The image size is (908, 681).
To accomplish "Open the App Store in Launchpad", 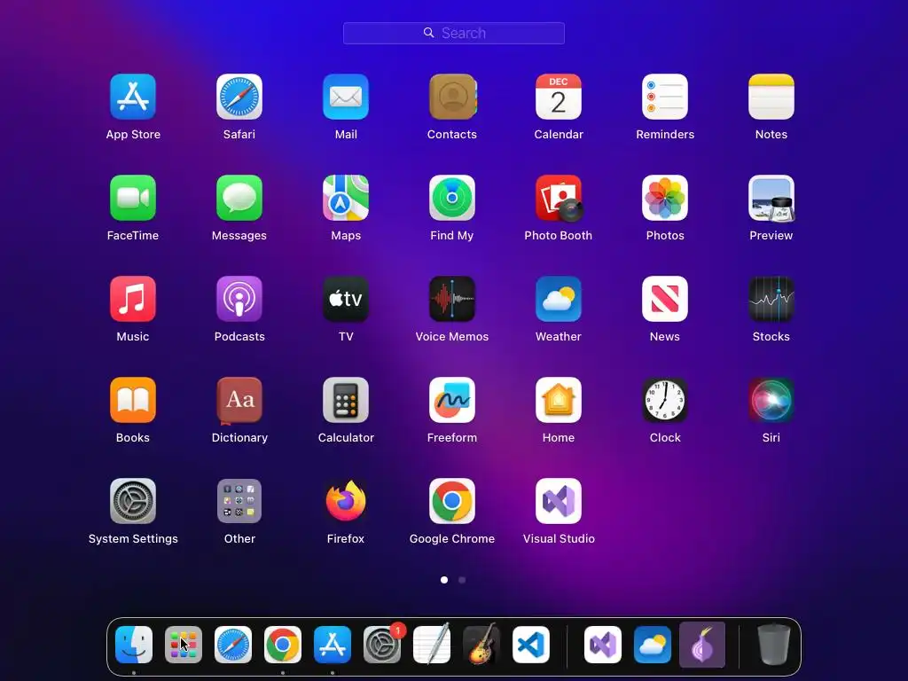I will point(133,97).
